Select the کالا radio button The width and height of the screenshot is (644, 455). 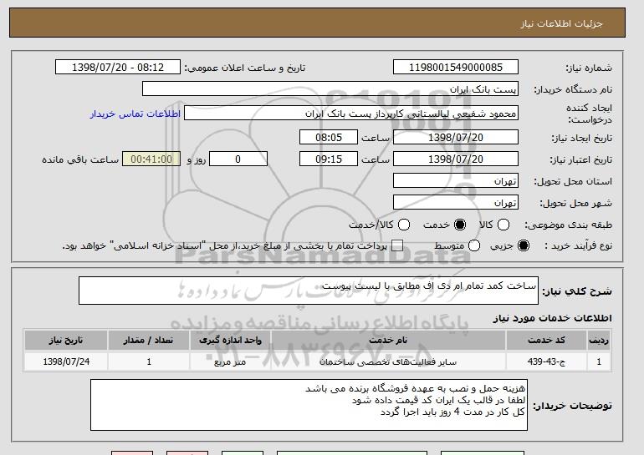coord(503,225)
